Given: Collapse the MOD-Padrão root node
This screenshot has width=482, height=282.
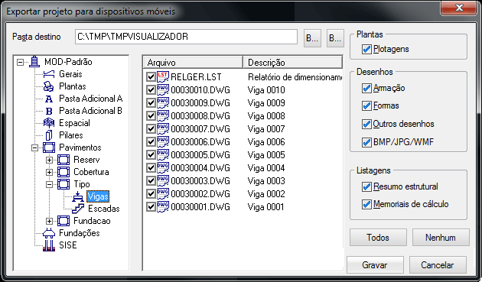Looking at the screenshot, I should [x=21, y=62].
